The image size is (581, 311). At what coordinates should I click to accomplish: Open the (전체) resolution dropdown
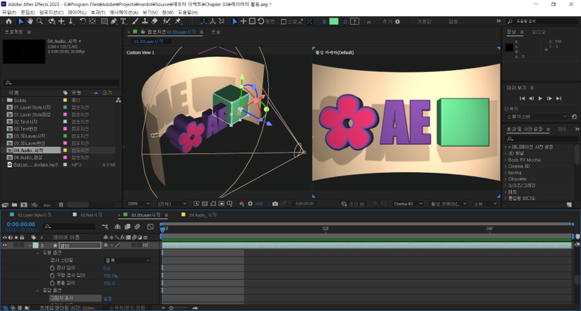coord(172,203)
